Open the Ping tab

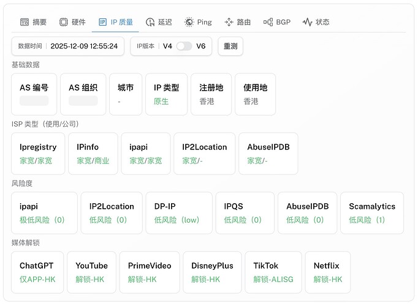coord(198,22)
